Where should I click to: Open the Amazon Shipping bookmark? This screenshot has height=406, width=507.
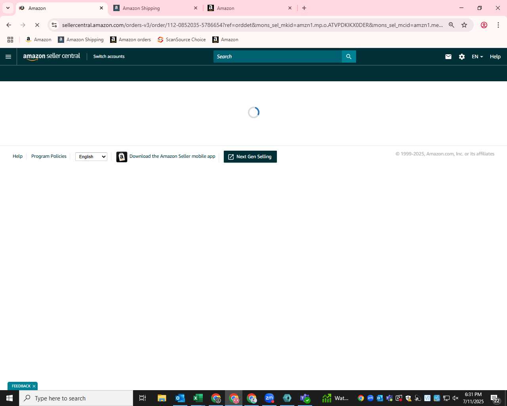point(81,40)
